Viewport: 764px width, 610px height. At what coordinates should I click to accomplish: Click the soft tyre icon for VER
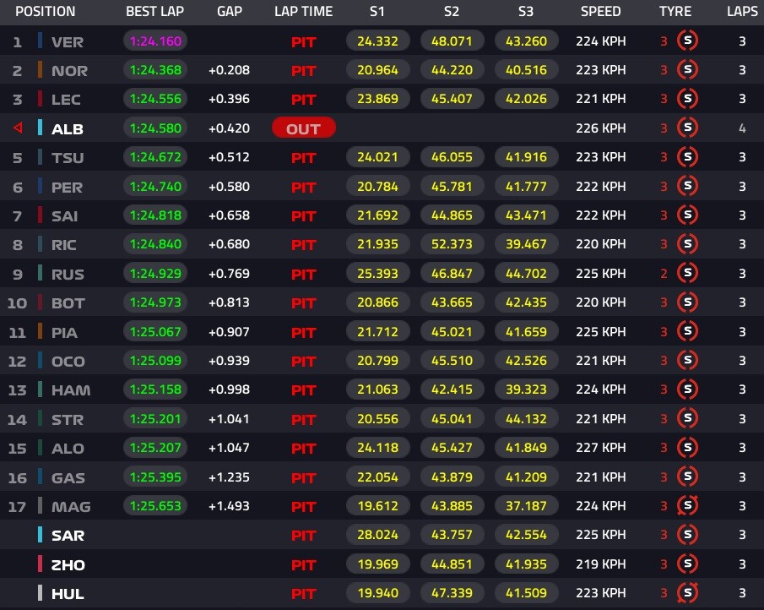pos(687,41)
